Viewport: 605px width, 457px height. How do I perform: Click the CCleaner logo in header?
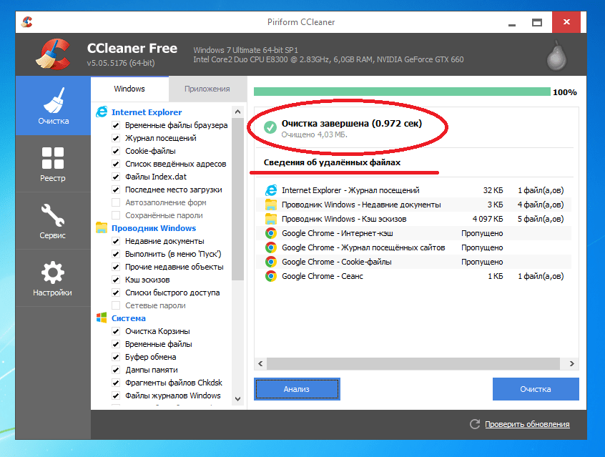tap(53, 54)
